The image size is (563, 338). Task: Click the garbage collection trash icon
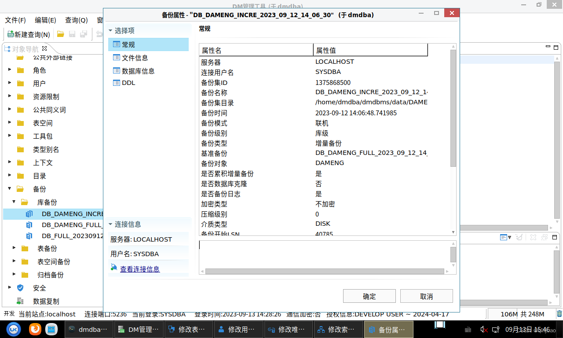click(559, 314)
